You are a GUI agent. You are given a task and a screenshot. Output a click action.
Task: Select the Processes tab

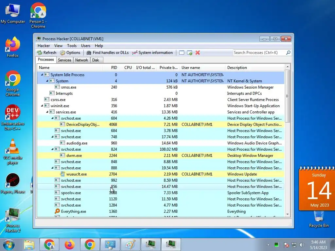coord(46,59)
